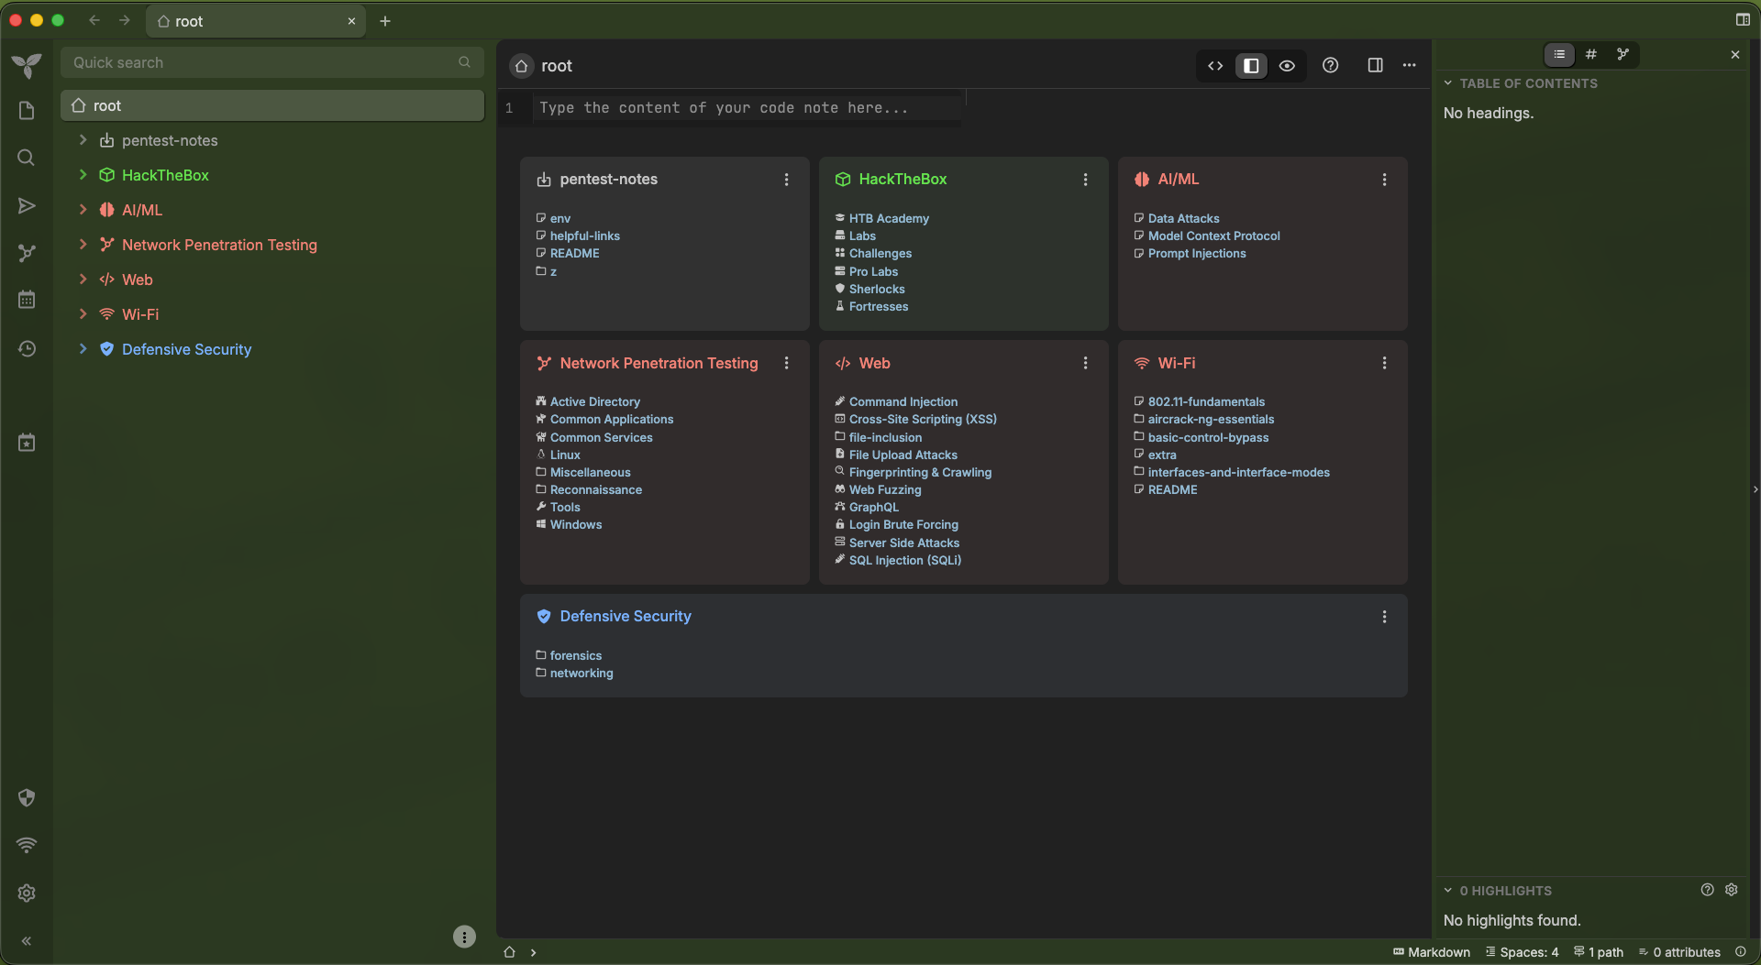1761x965 pixels.
Task: Expand pentest-notes tree node
Action: 83,139
